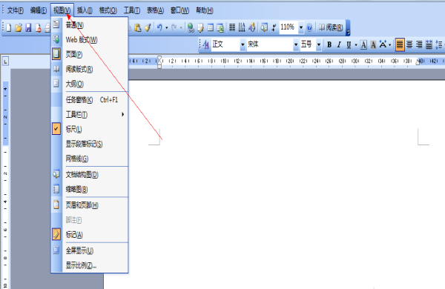
Task: Click the Open folder icon
Action: coord(19,27)
